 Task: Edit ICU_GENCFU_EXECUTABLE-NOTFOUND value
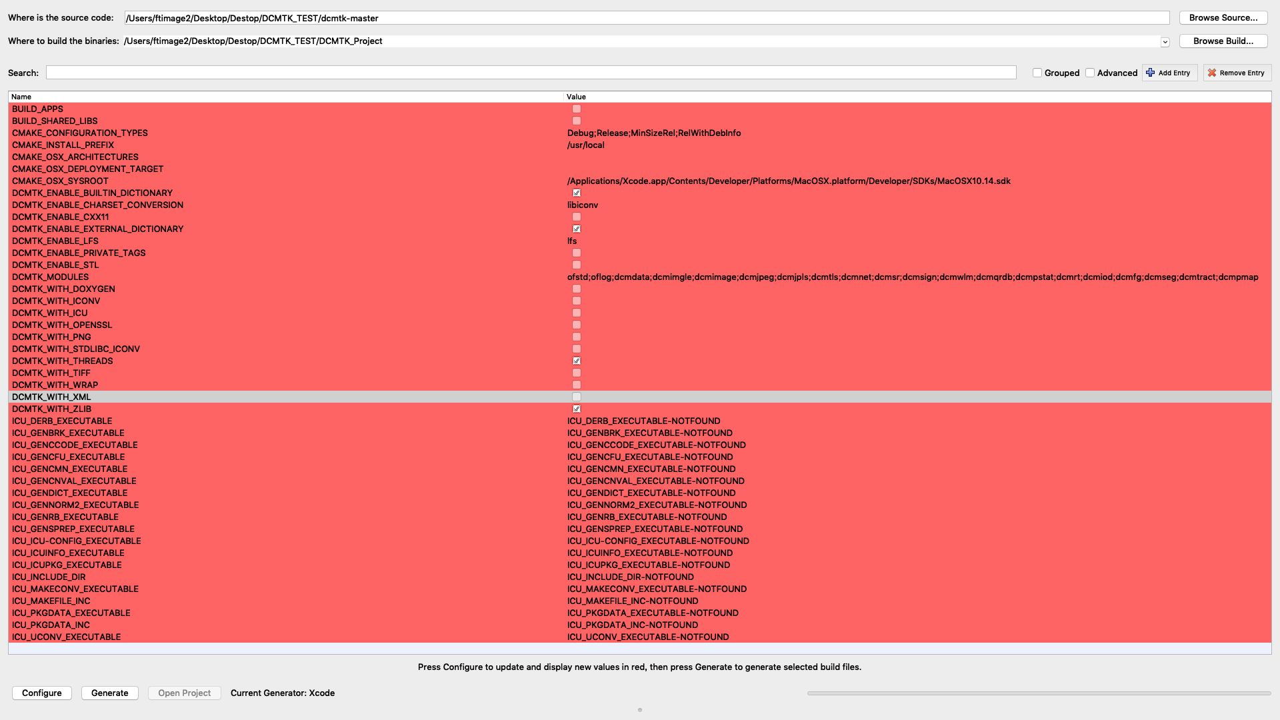click(x=650, y=457)
